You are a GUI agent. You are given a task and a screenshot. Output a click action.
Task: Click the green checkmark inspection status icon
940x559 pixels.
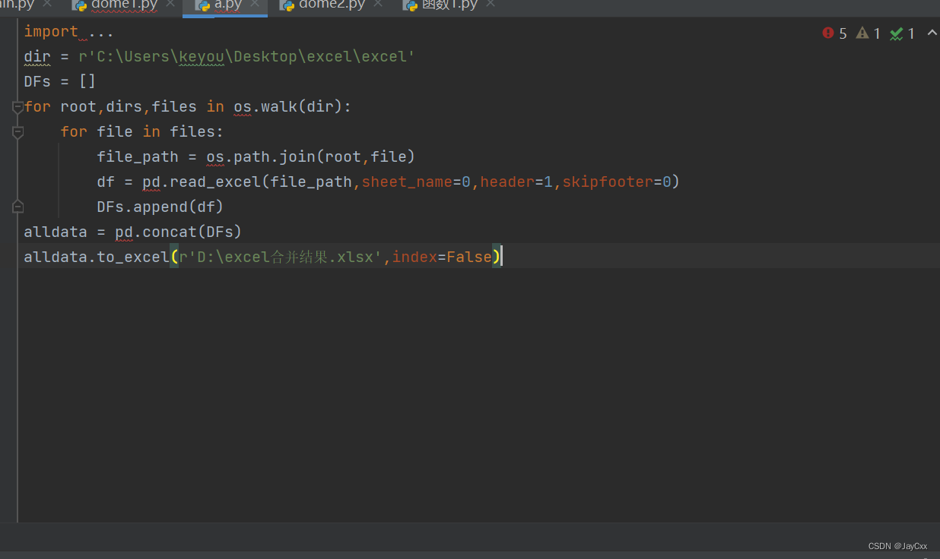(895, 33)
